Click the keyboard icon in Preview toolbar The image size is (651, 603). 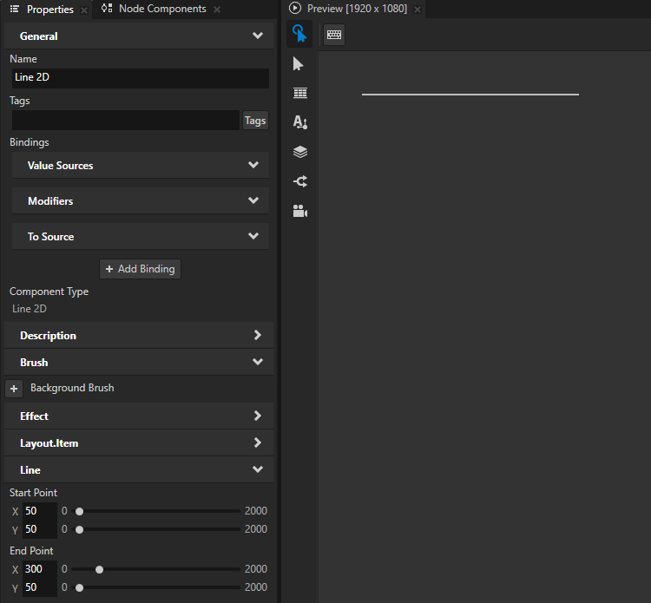[334, 35]
